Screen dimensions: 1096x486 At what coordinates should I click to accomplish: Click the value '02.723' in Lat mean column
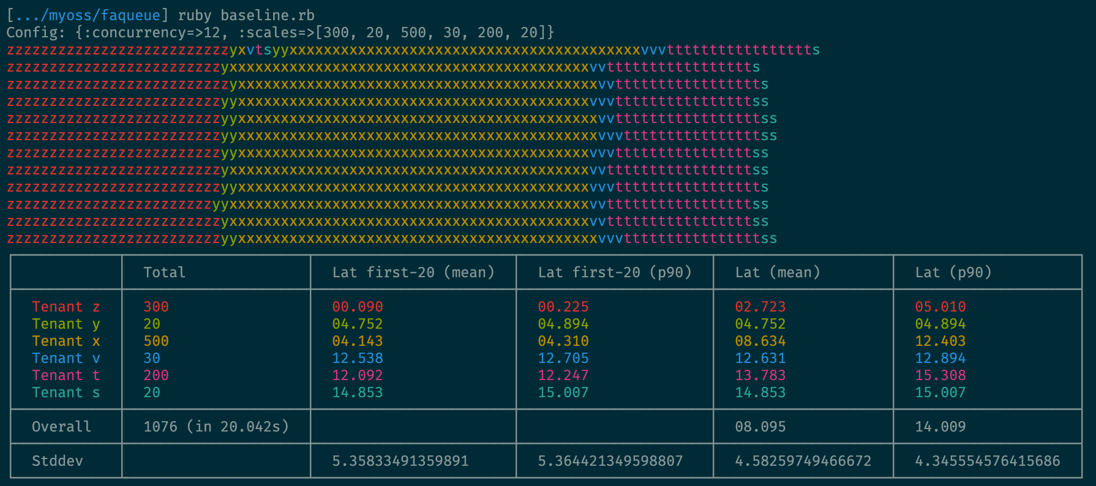pos(760,307)
